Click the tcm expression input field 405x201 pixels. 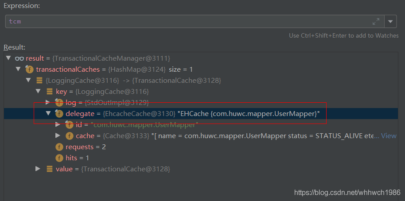tap(186, 21)
